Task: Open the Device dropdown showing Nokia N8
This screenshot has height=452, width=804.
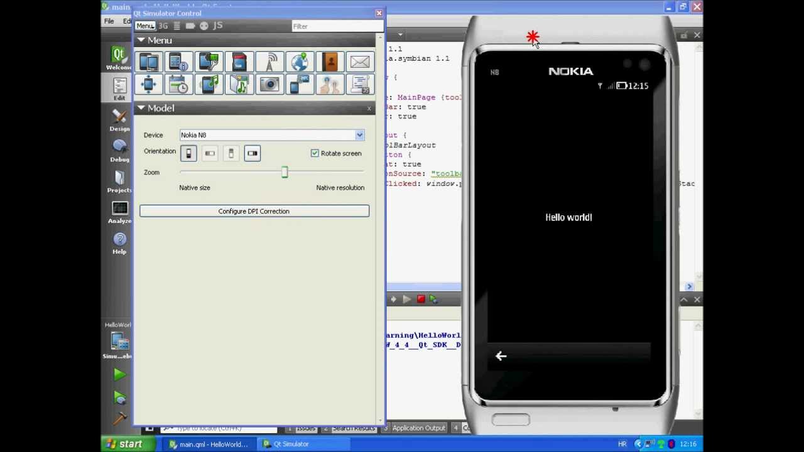Action: point(271,135)
